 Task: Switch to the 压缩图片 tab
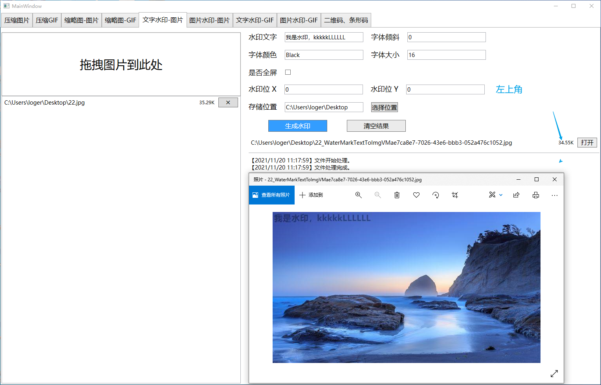click(17, 20)
